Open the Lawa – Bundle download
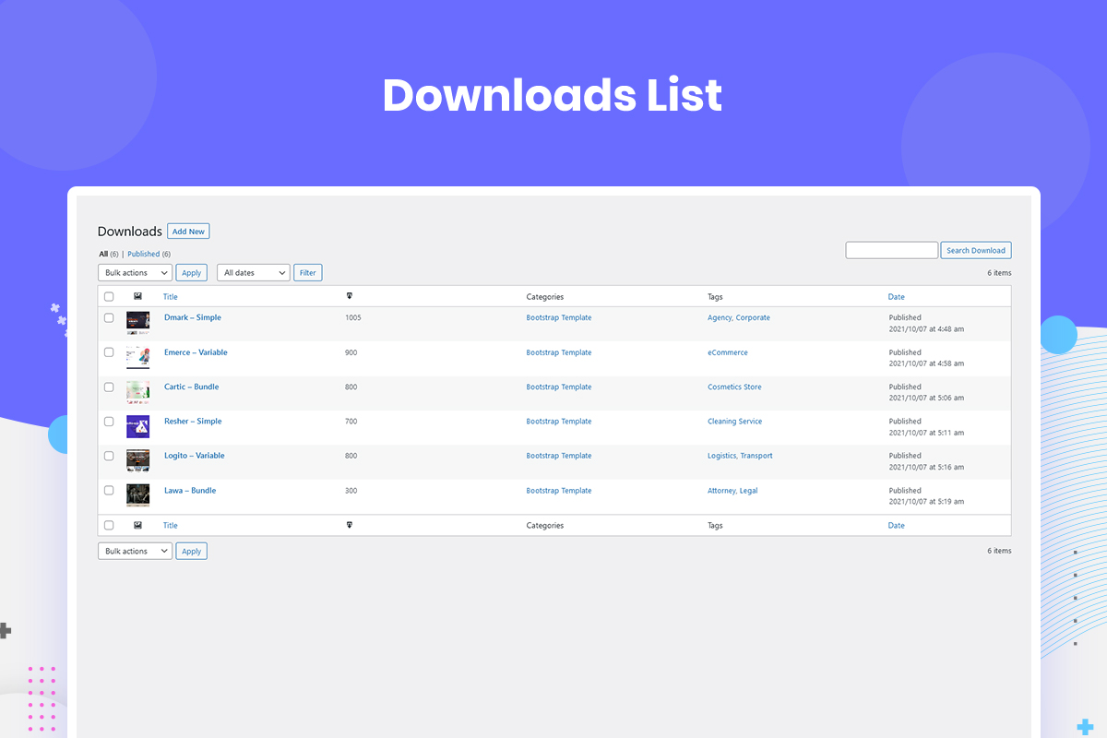 190,490
